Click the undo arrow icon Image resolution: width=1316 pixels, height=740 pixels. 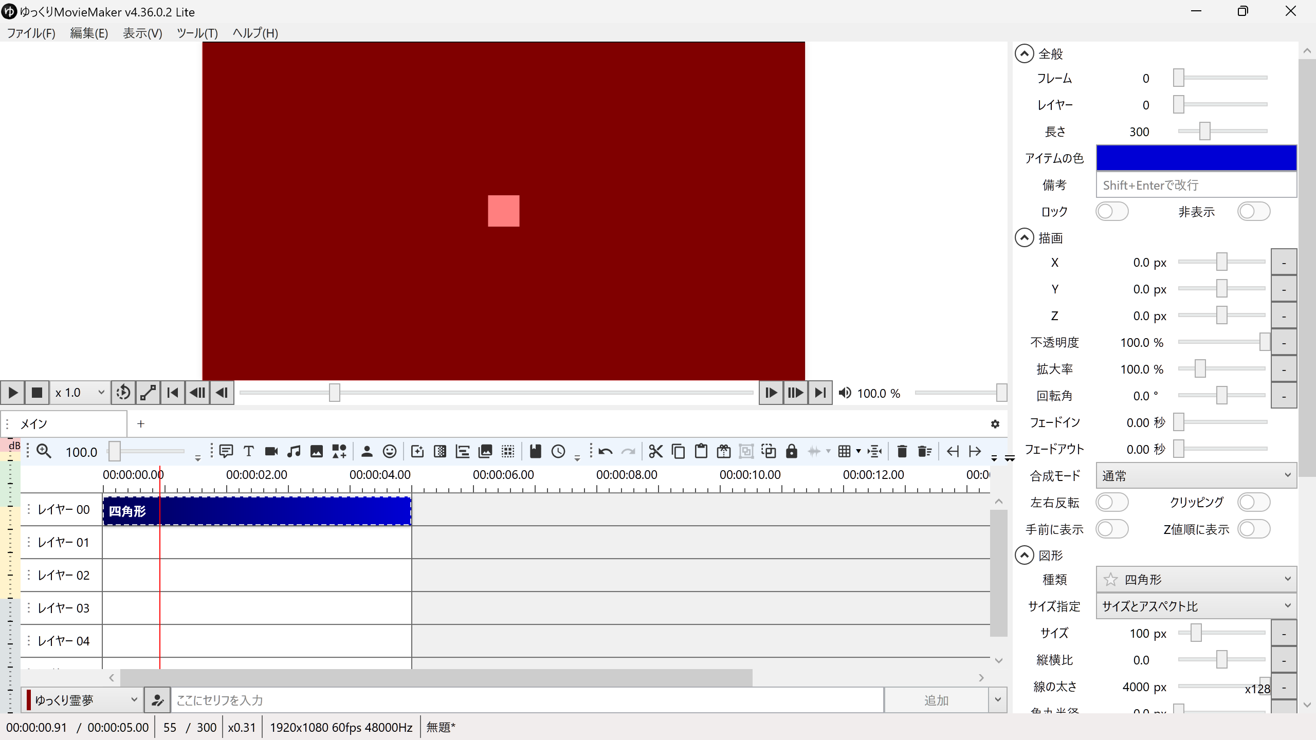(606, 452)
